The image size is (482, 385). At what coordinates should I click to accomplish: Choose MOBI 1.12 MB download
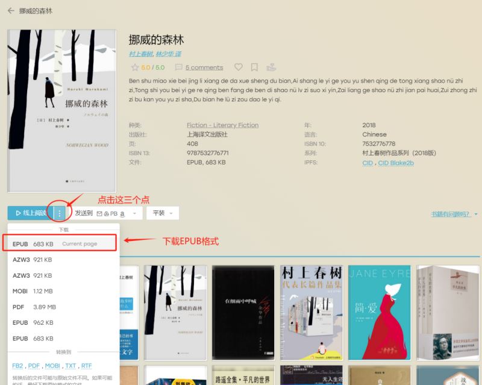[x=63, y=291]
